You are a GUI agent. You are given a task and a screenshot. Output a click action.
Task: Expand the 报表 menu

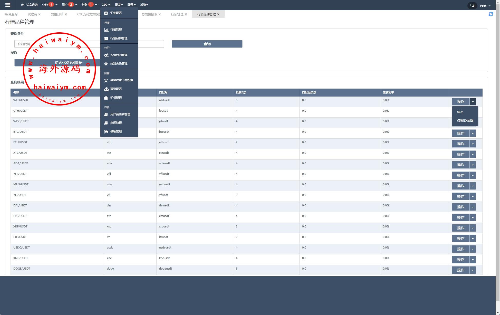[119, 5]
